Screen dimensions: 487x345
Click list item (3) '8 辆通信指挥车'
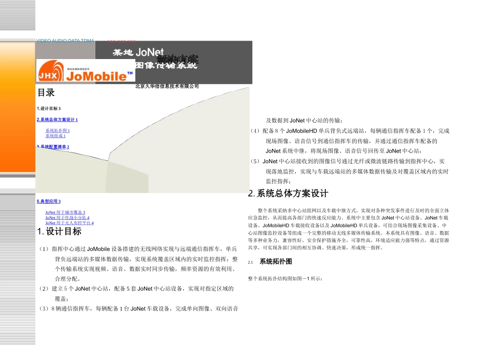[x=138, y=309]
